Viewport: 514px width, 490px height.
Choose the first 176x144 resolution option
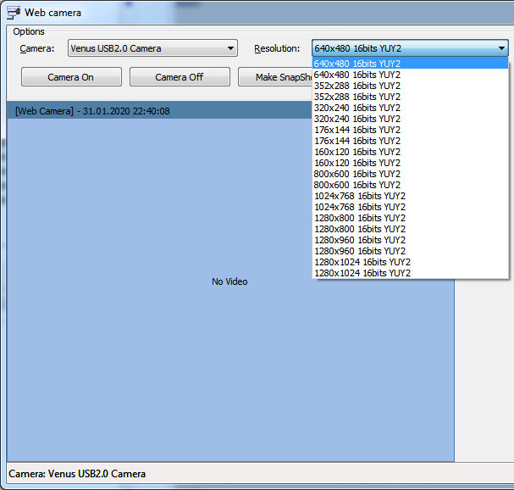coord(357,130)
